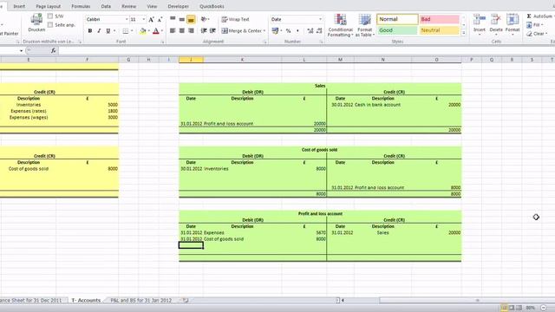
Task: Increase decimal places
Action: point(310,31)
